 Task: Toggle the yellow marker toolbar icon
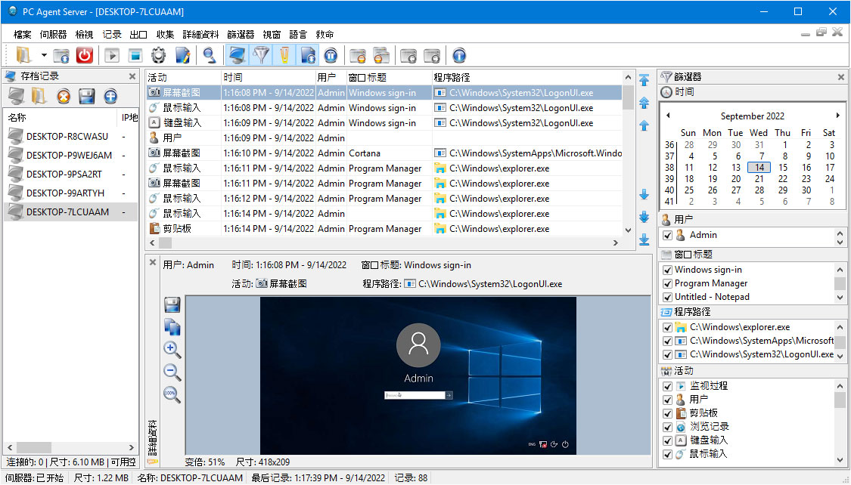[284, 55]
